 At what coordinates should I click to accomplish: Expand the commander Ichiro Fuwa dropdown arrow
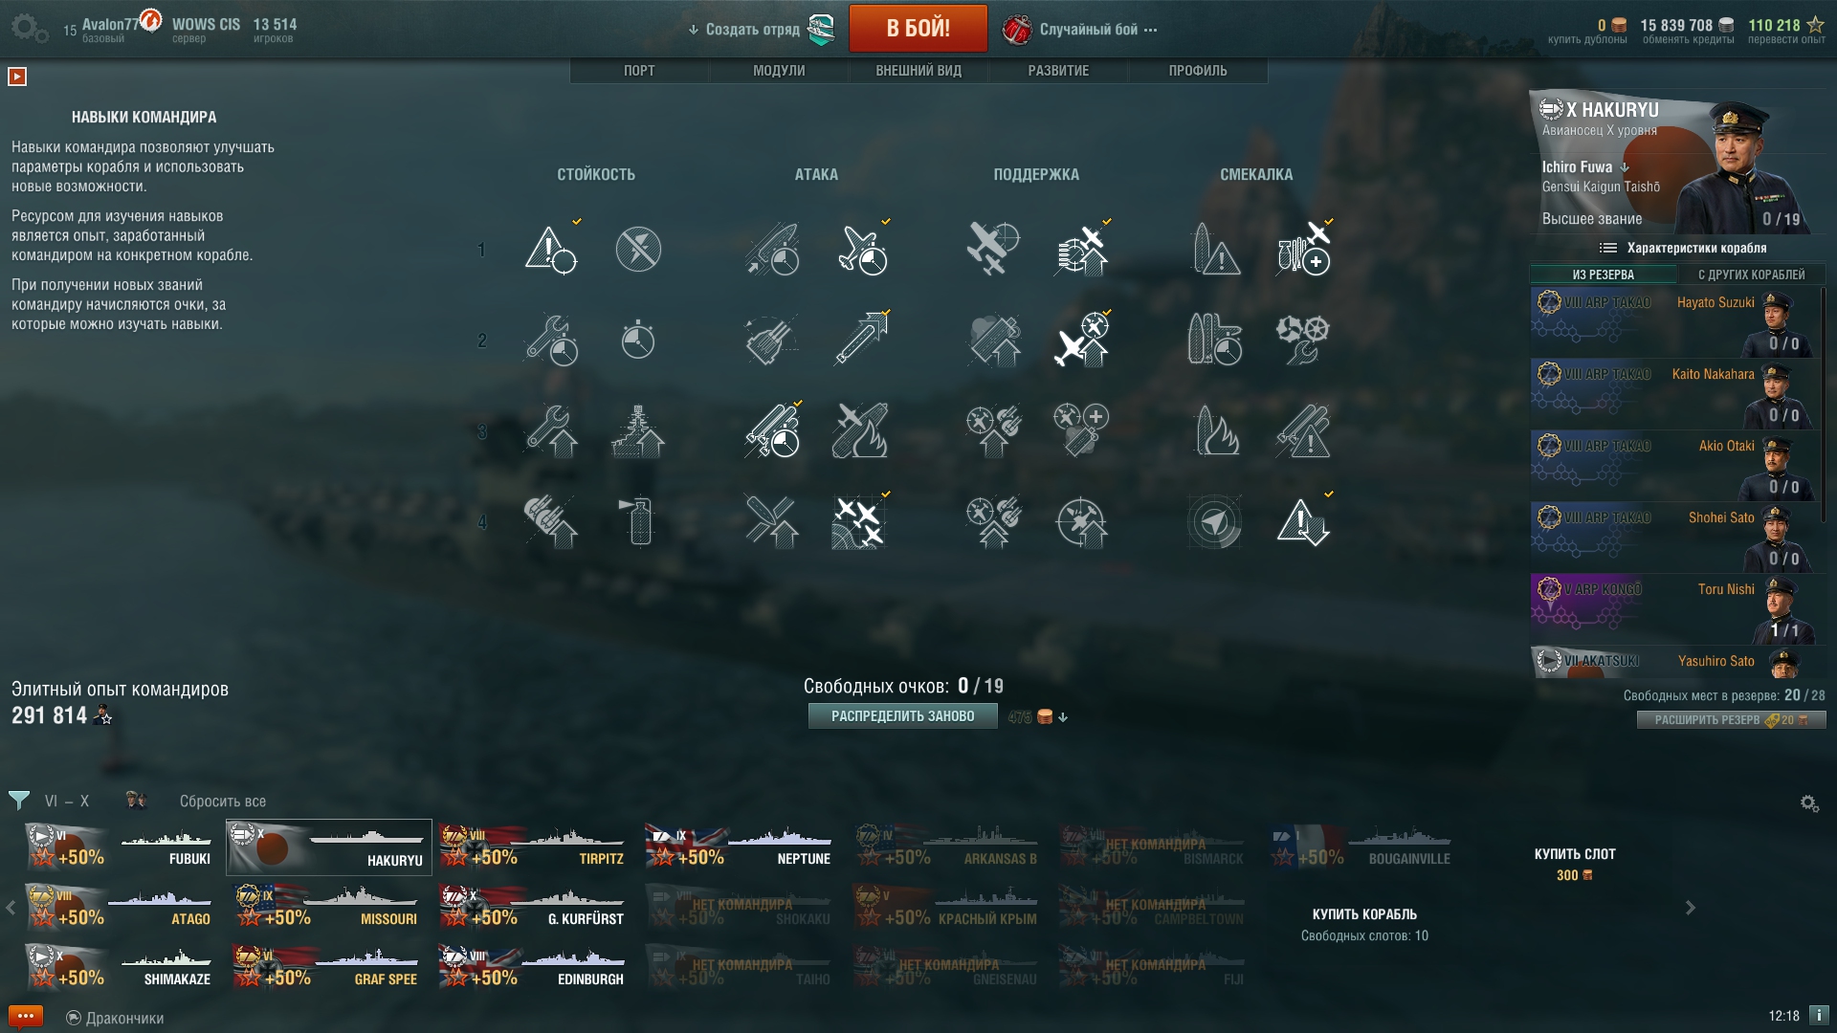pos(1625,167)
